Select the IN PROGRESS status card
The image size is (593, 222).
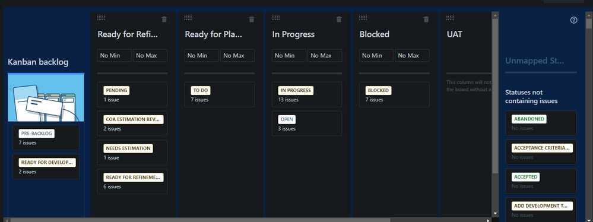pyautogui.click(x=307, y=94)
